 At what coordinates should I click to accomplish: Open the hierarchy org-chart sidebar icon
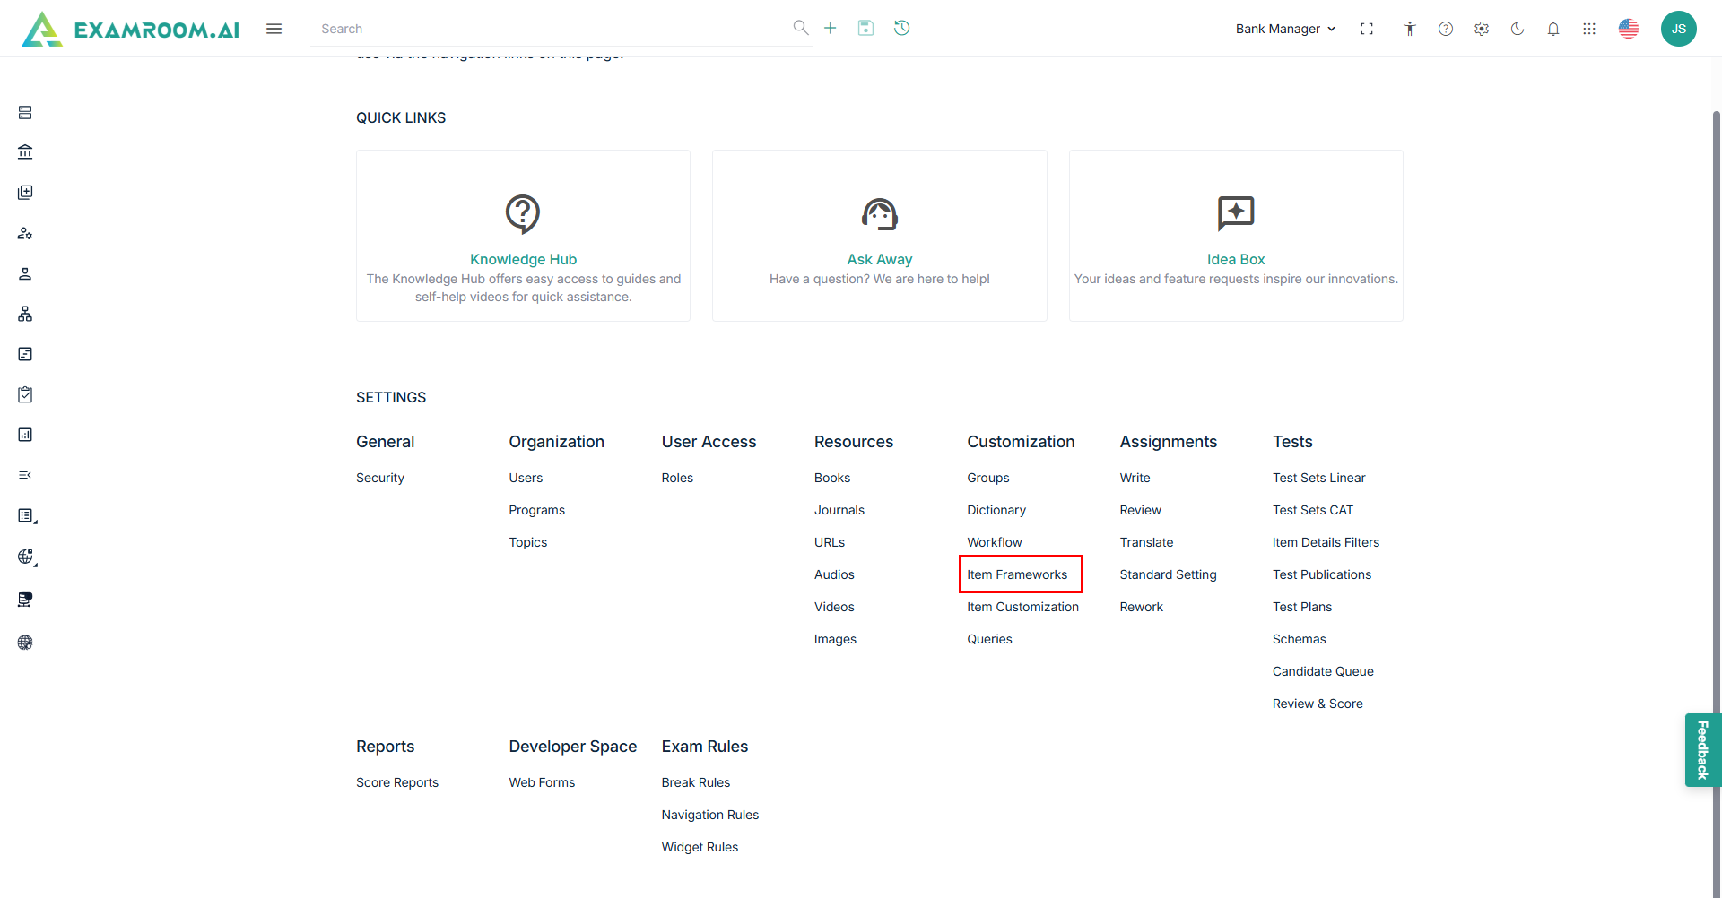point(25,314)
